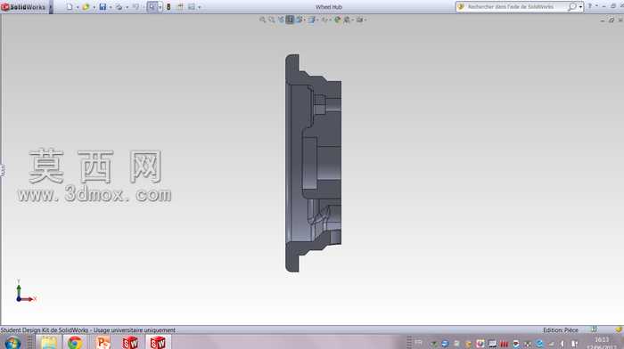Click the Rebuild traffic-light icon
This screenshot has width=624, height=349.
pos(168,7)
